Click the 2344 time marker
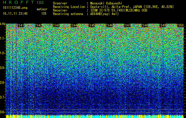Screen dimensions: 186x118 coord(74,25)
